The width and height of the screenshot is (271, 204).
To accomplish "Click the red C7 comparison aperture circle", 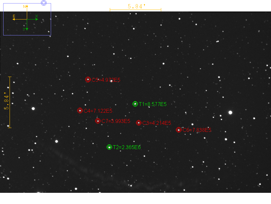I will pos(98,121).
